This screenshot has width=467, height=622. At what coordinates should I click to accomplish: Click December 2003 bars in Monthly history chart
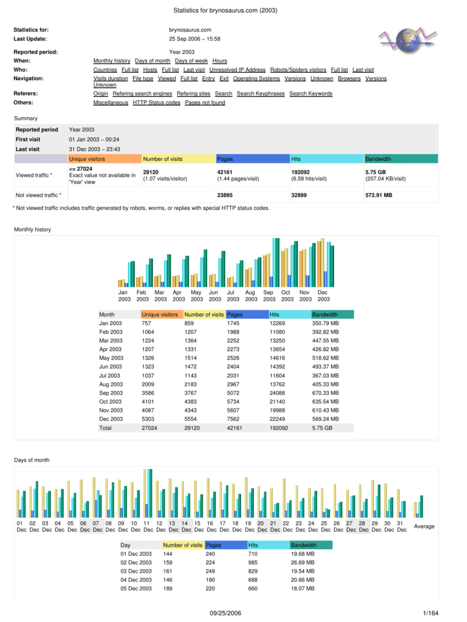[326, 262]
